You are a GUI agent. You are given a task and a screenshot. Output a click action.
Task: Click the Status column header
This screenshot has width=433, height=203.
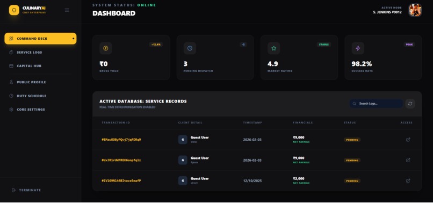pyautogui.click(x=350, y=122)
